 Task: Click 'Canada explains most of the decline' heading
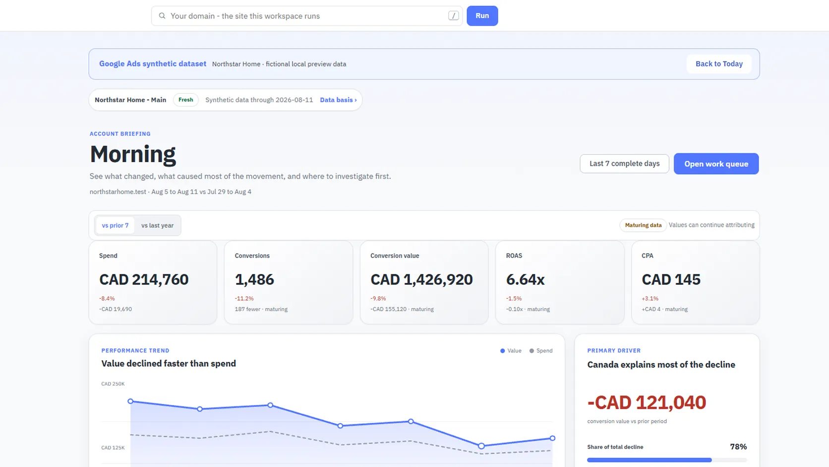pos(661,365)
